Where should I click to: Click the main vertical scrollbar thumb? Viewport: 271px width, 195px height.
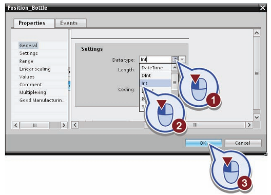pyautogui.click(x=257, y=73)
